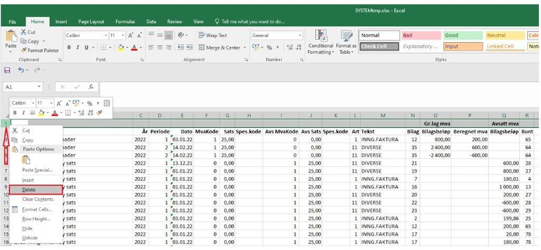Switch to the Insert tab

pyautogui.click(x=61, y=22)
